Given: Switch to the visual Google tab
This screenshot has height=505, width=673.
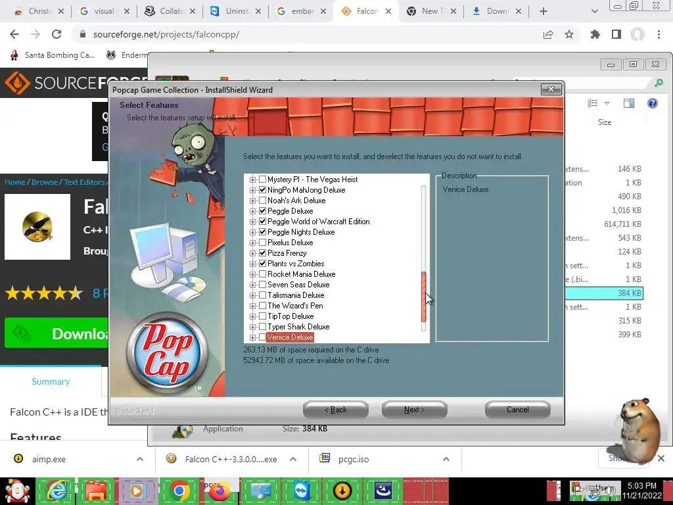Looking at the screenshot, I should [104, 11].
